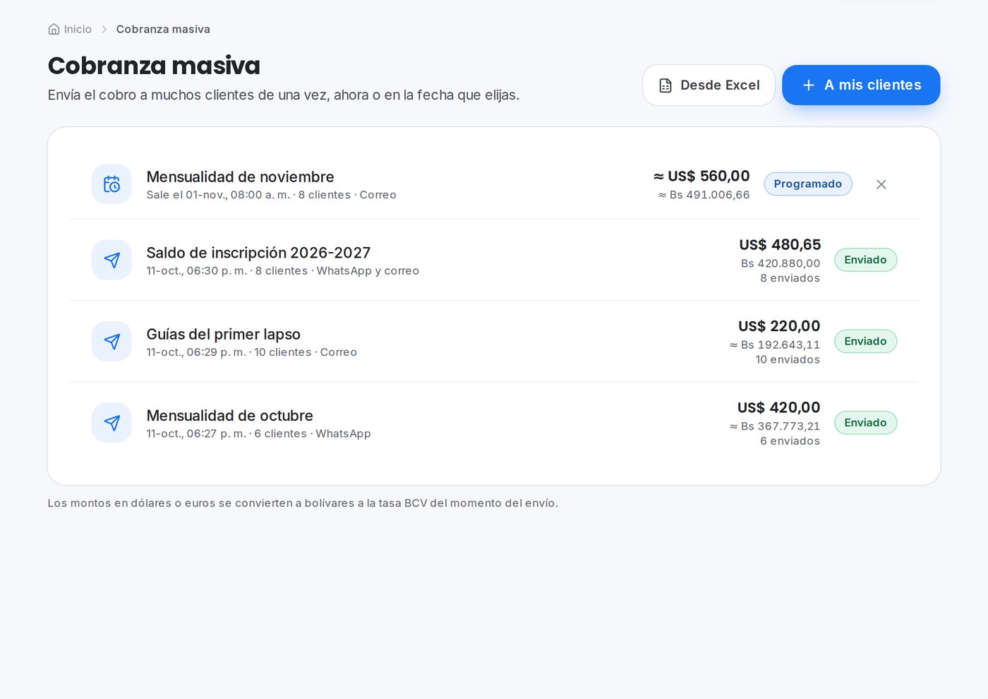This screenshot has height=699, width=988.
Task: Click the Bs 491.006,66 converted amount
Action: point(704,195)
